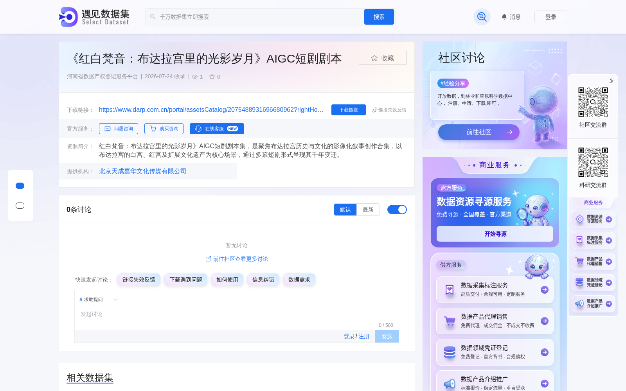
Task: Click the 遇见数据集 Select Dataset logo
Action: [94, 17]
